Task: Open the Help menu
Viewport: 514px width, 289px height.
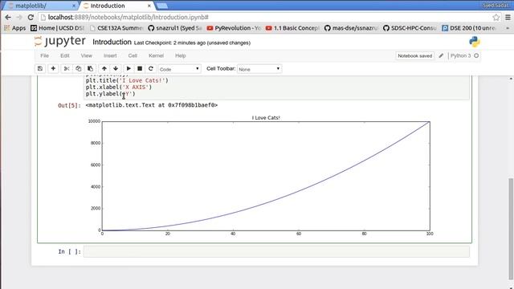Action: [x=180, y=55]
